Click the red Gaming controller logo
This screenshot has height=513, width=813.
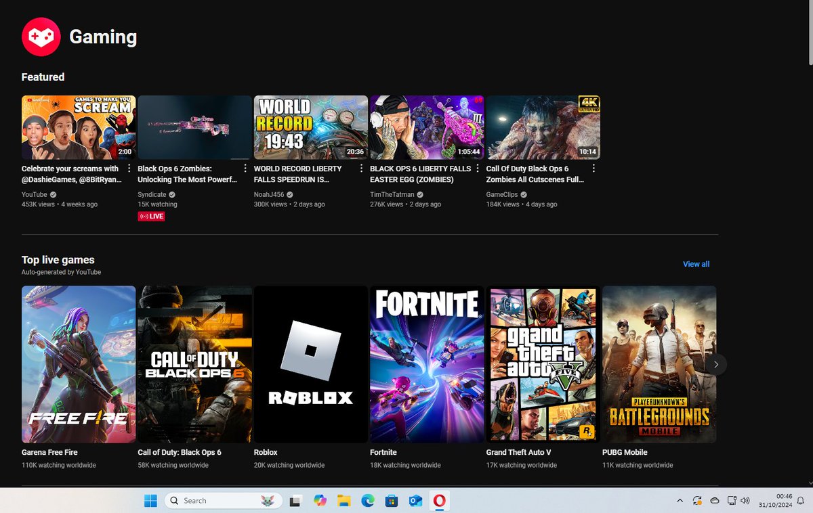tap(41, 37)
